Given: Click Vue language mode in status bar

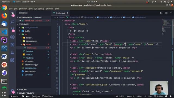Looking at the screenshot, I should tap(150, 96).
